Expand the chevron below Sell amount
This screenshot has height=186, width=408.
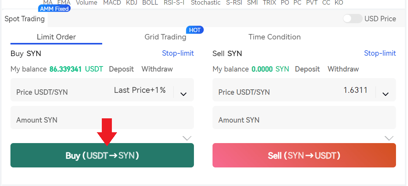(389, 138)
